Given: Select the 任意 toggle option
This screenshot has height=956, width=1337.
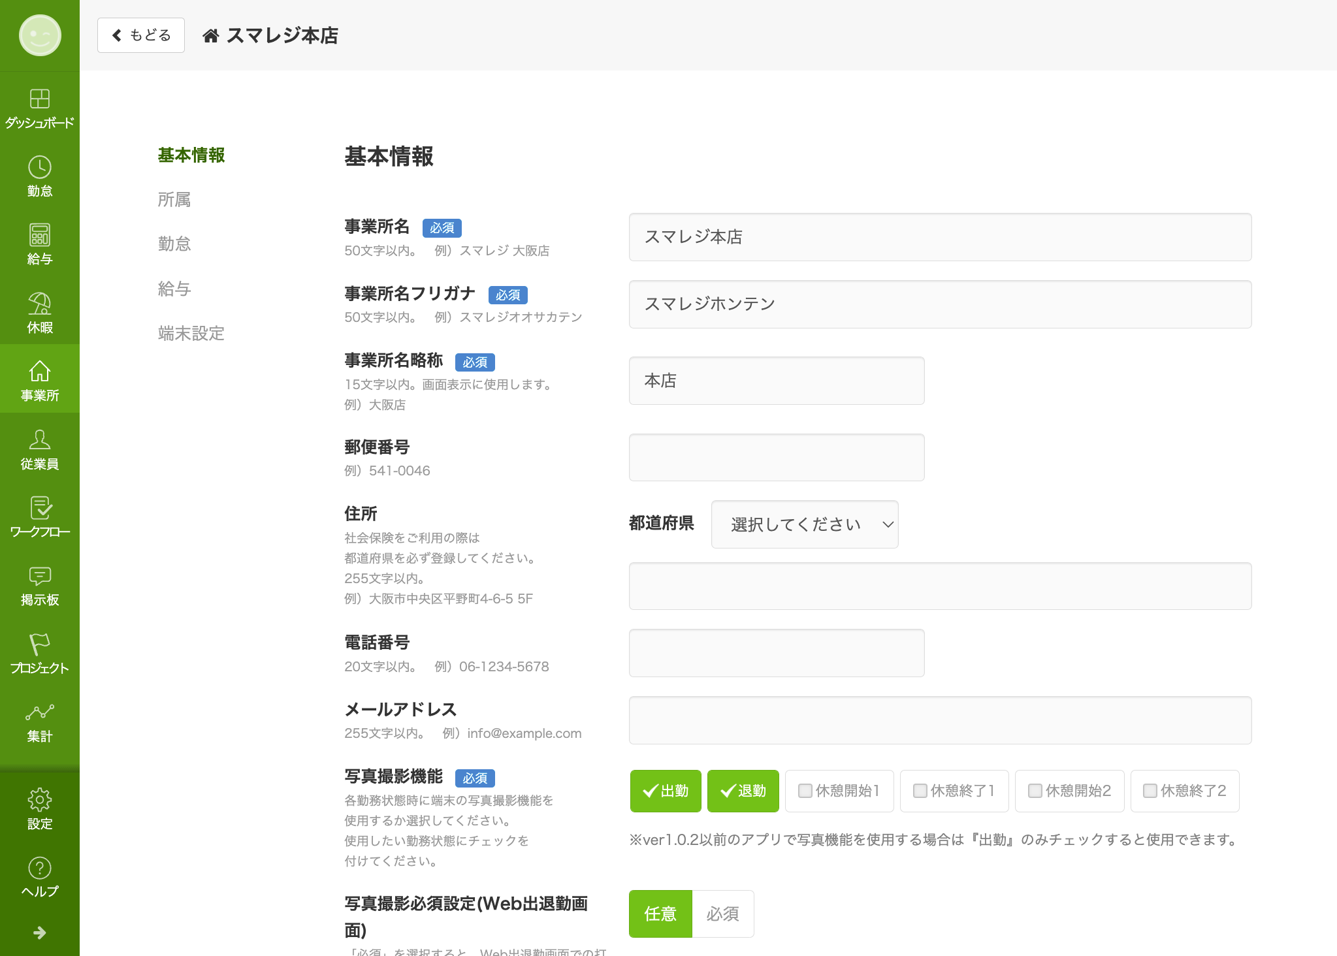Looking at the screenshot, I should (660, 914).
